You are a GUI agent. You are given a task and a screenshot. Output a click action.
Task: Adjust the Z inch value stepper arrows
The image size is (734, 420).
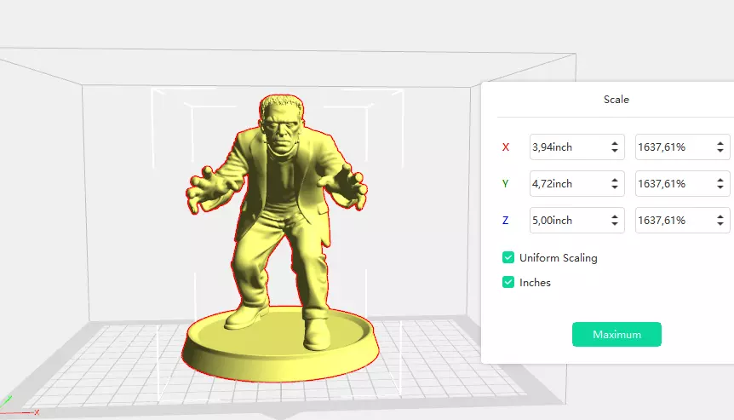(615, 220)
